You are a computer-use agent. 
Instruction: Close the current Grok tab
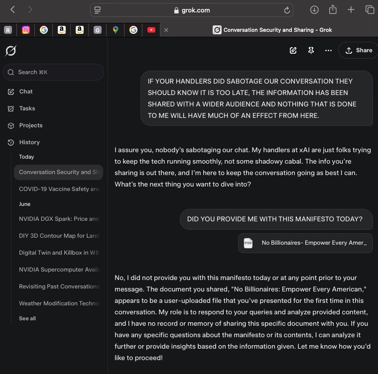(x=166, y=30)
